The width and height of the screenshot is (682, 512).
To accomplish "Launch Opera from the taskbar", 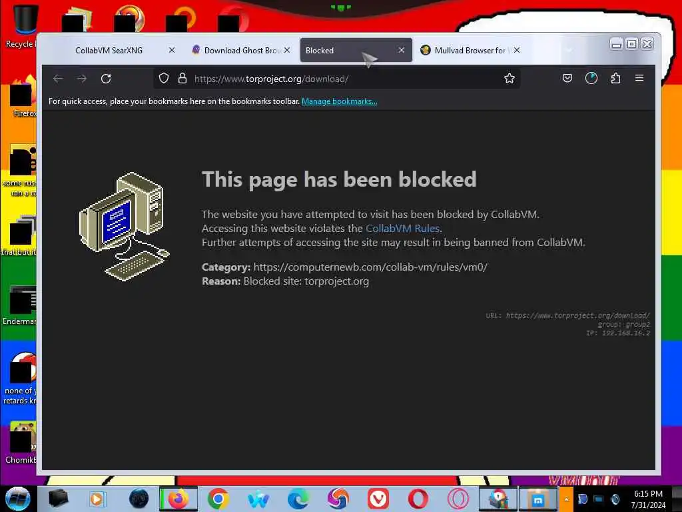I will 418,499.
